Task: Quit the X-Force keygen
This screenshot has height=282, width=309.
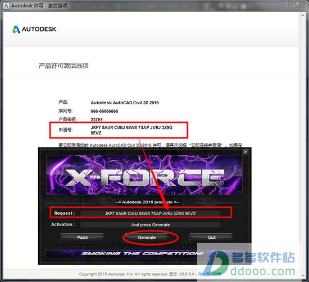Action: click(211, 238)
